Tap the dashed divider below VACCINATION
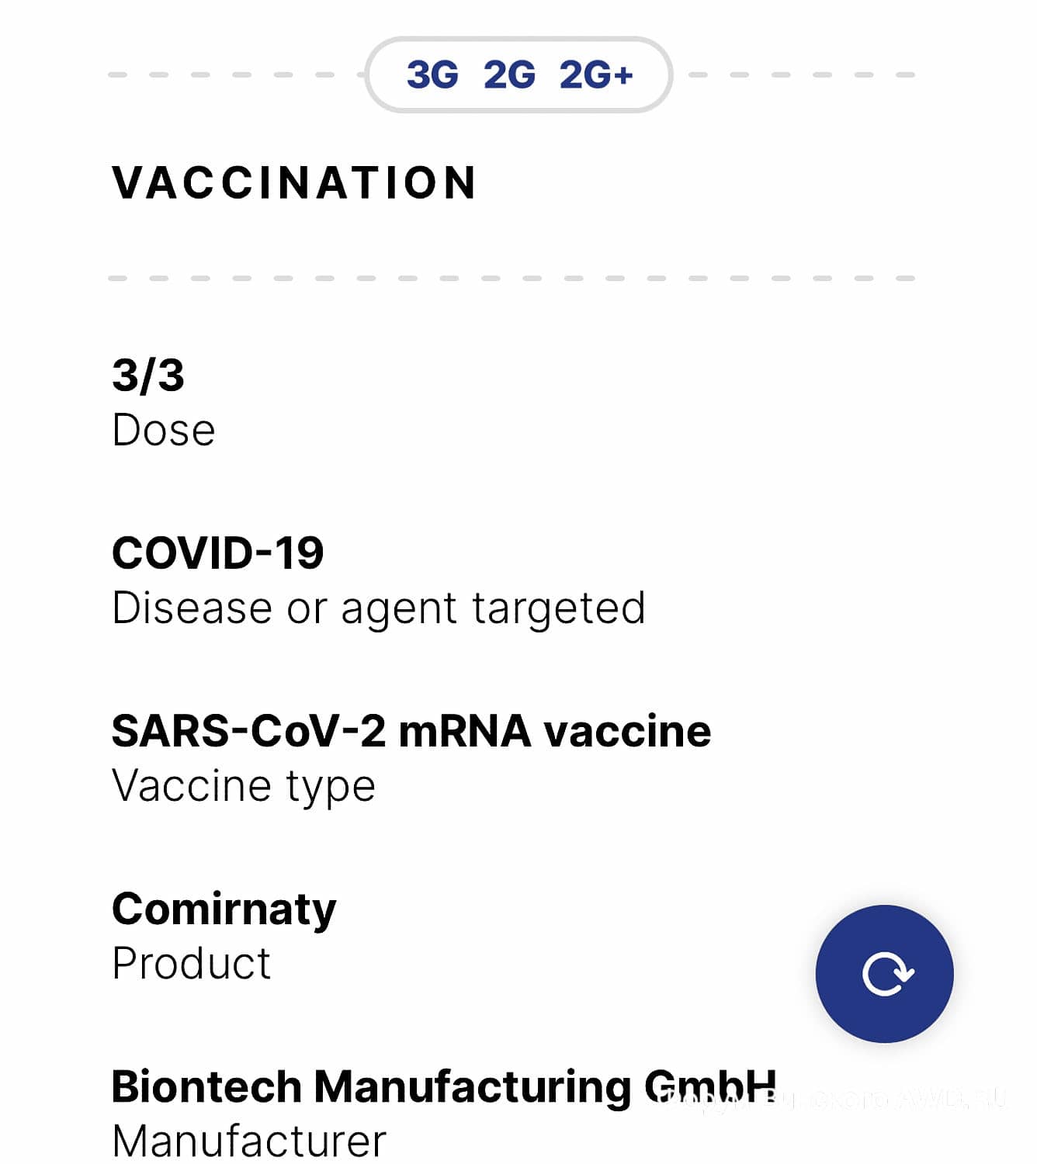The width and height of the screenshot is (1037, 1164). (512, 279)
